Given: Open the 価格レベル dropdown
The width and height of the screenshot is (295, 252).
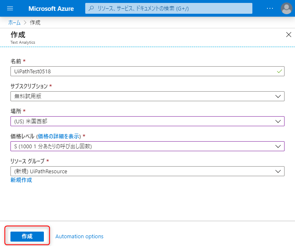Looking at the screenshot, I should (147, 146).
